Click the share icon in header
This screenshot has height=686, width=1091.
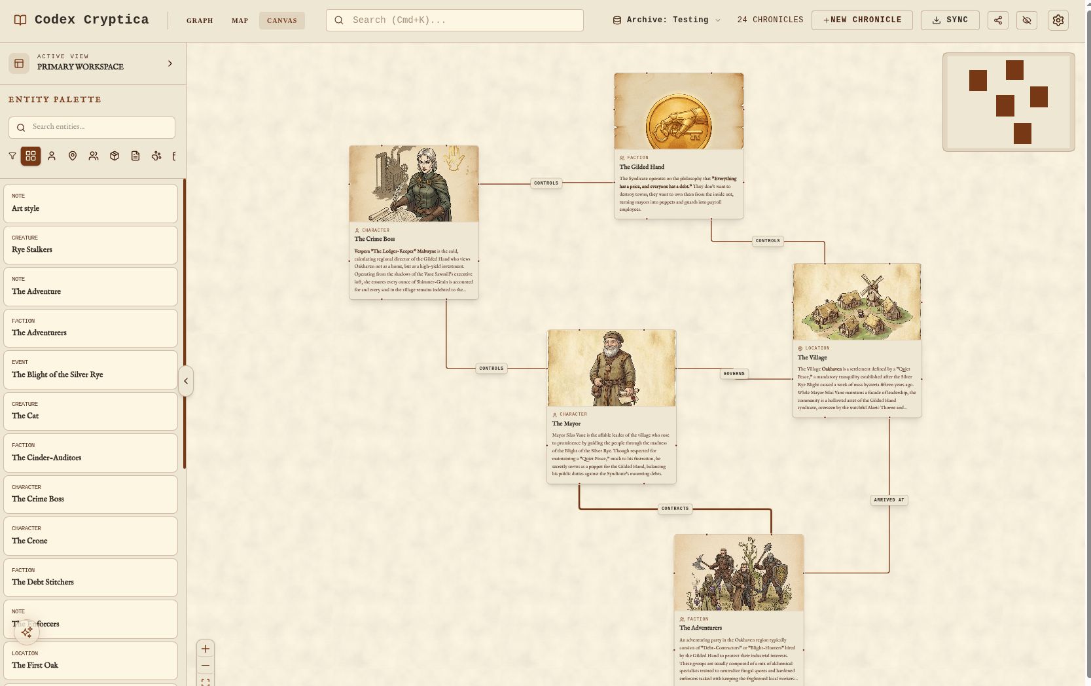tap(997, 20)
